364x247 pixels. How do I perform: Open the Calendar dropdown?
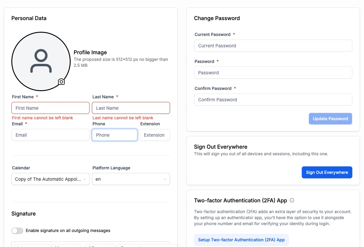click(x=50, y=179)
